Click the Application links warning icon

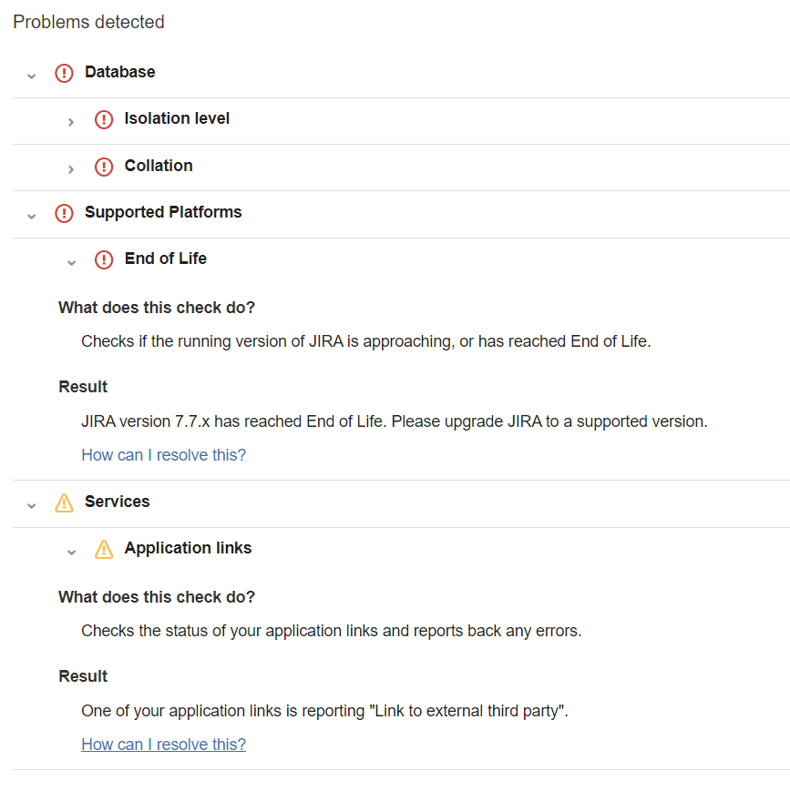[x=104, y=550]
